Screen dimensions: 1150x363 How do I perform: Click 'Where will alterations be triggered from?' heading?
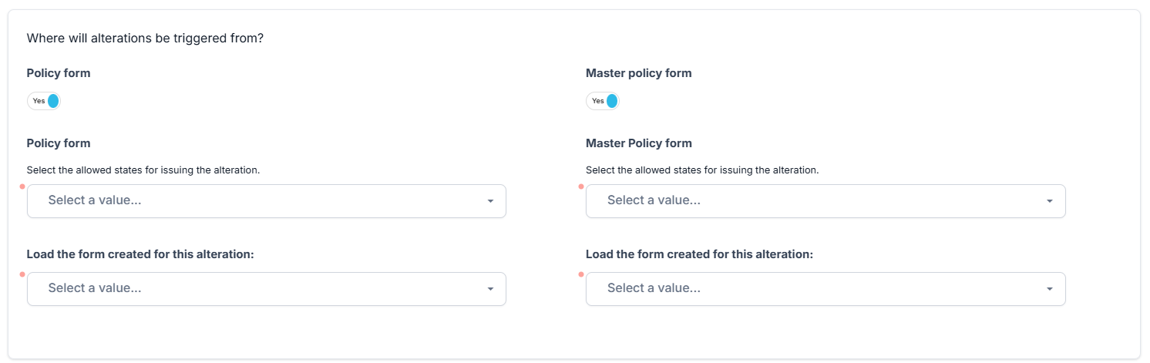145,38
